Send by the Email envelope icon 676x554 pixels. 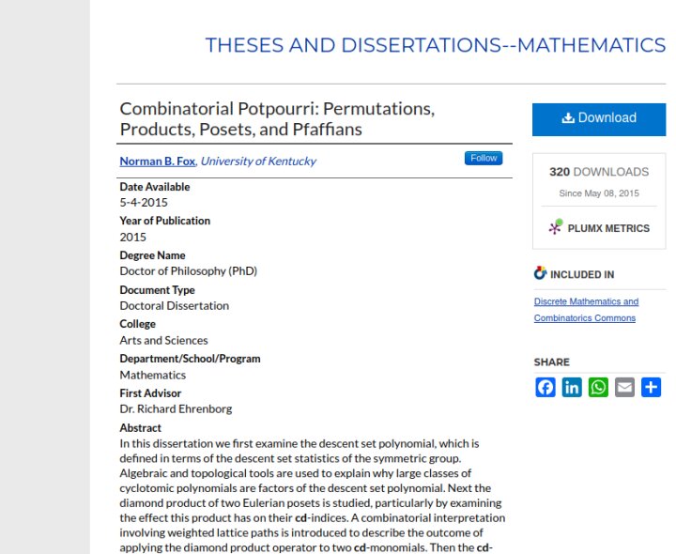pyautogui.click(x=624, y=387)
